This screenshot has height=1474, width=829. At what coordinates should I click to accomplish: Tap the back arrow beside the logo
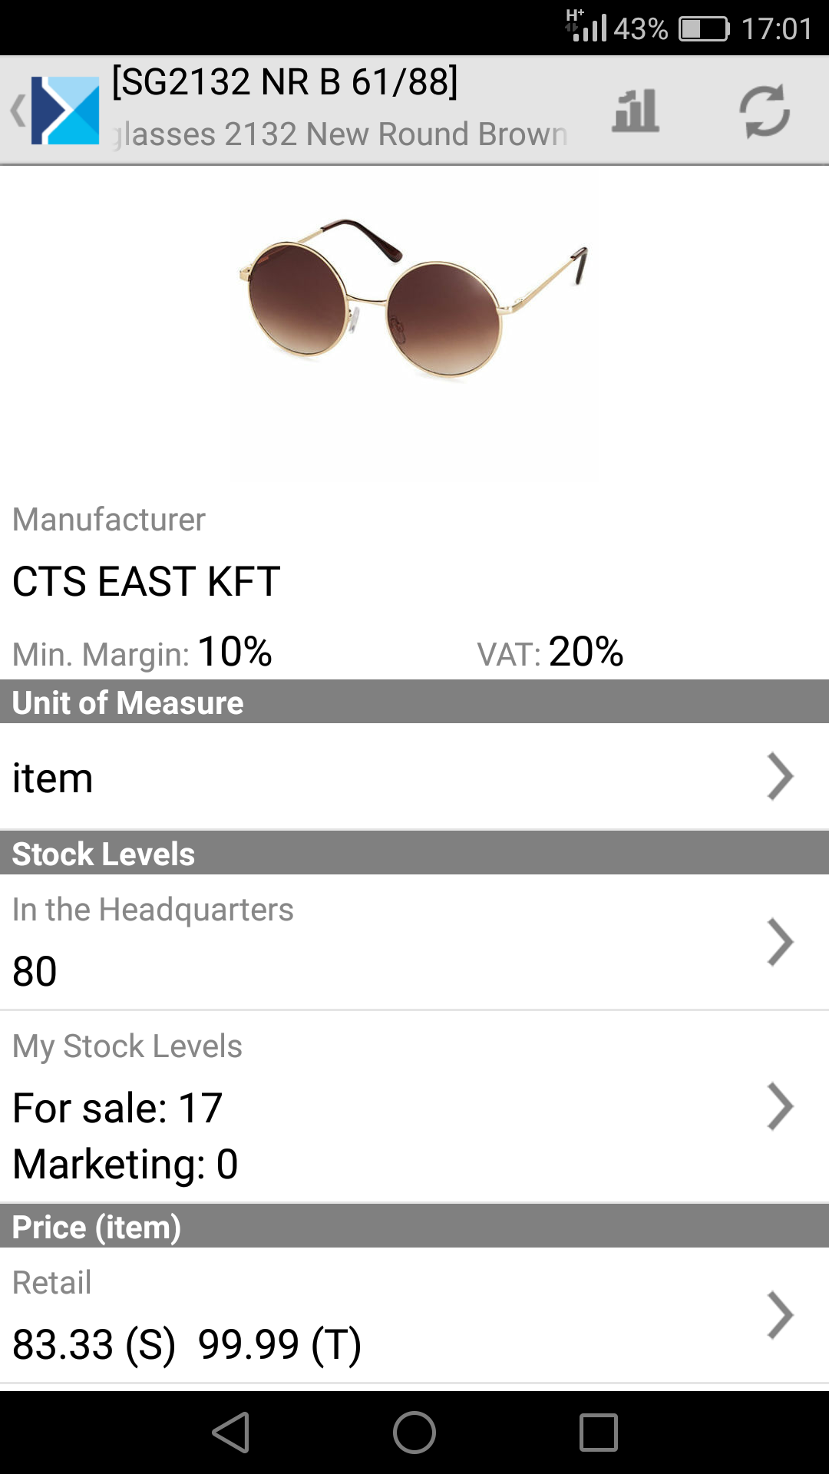click(17, 111)
